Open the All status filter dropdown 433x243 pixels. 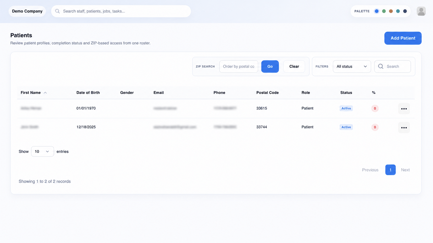352,66
